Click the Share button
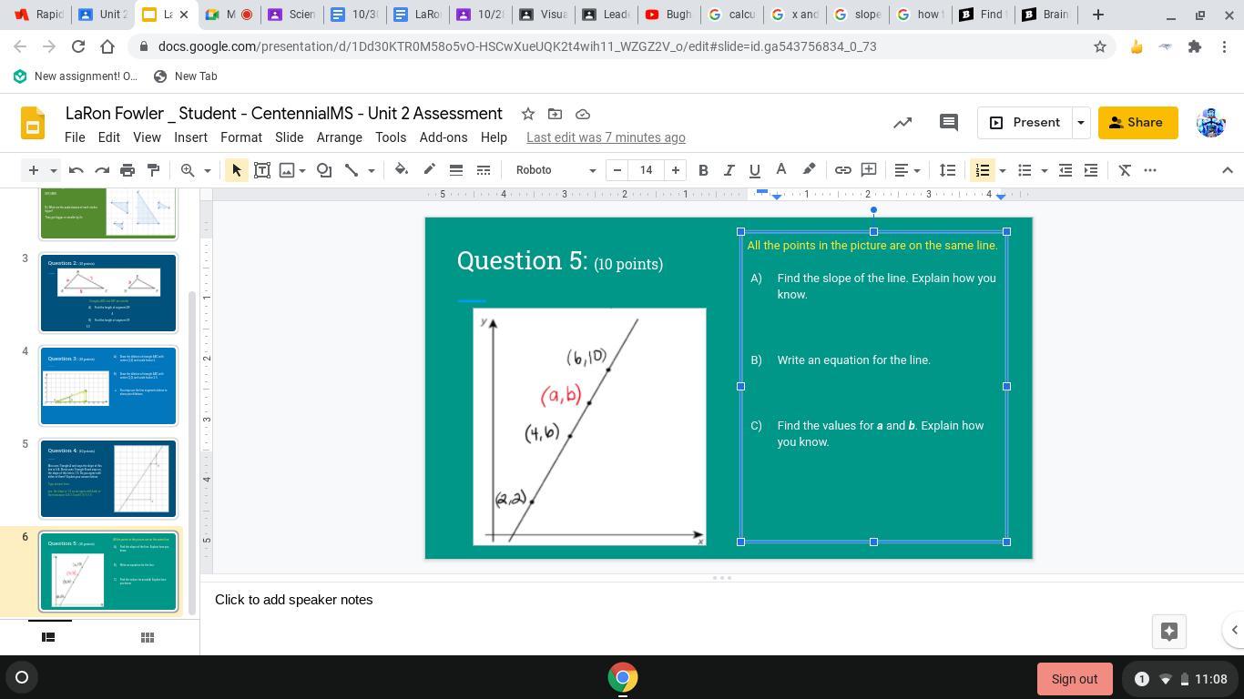Image resolution: width=1244 pixels, height=699 pixels. (x=1137, y=123)
